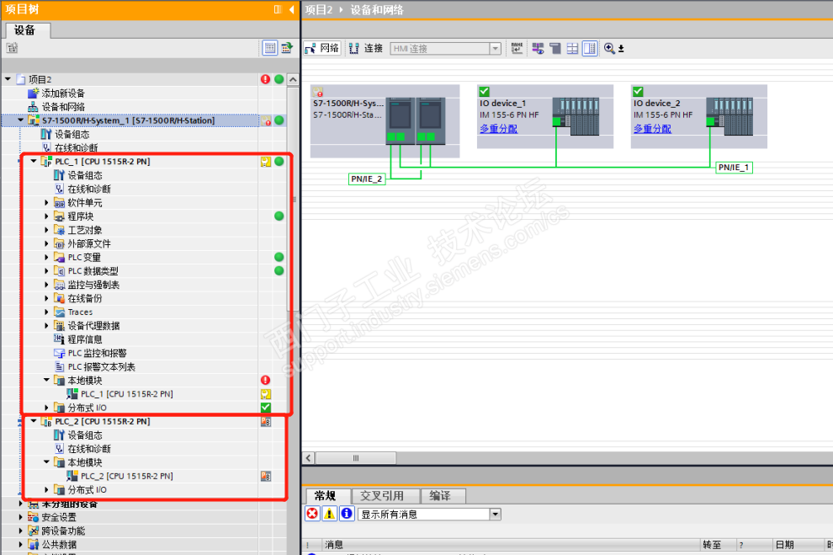Expand the 工艺对象 folder
The width and height of the screenshot is (833, 555).
46,230
